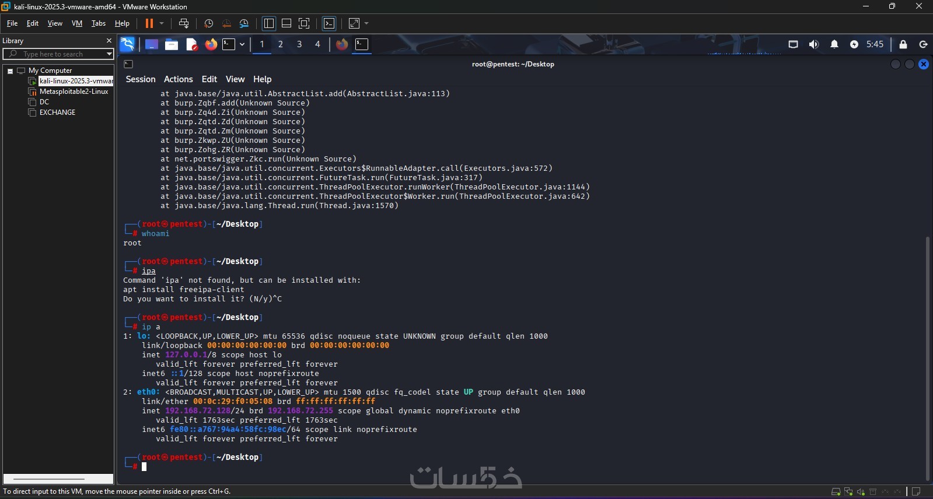Click the library horizontal scrollbar
The width and height of the screenshot is (933, 499).
point(49,479)
